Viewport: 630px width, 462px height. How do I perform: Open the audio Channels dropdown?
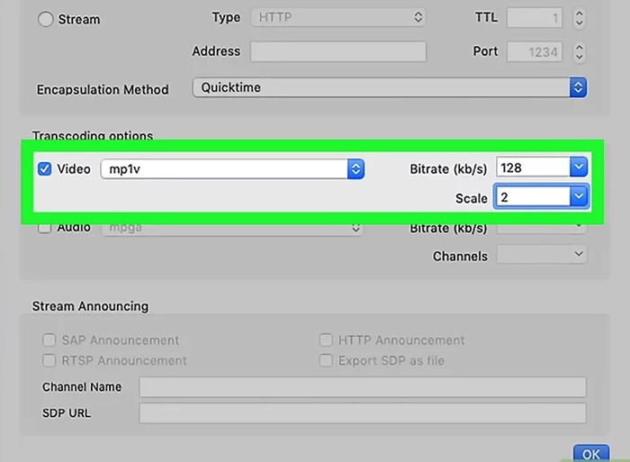point(542,256)
